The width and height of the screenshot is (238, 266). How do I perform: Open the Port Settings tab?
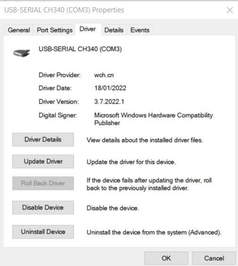click(x=55, y=30)
